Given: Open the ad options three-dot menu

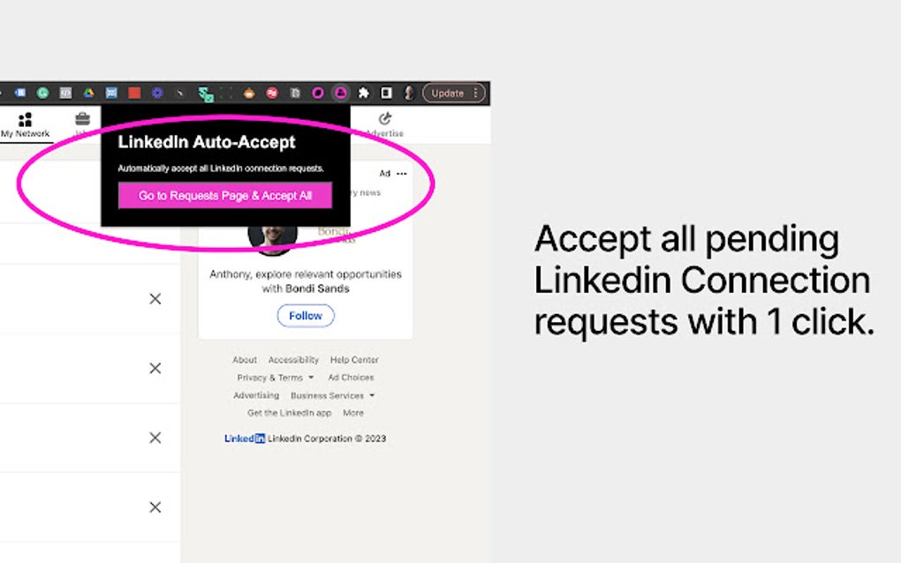Looking at the screenshot, I should tap(402, 174).
